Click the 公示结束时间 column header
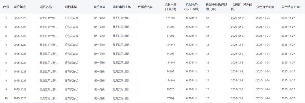This screenshot has width=305, height=103. (290, 7)
